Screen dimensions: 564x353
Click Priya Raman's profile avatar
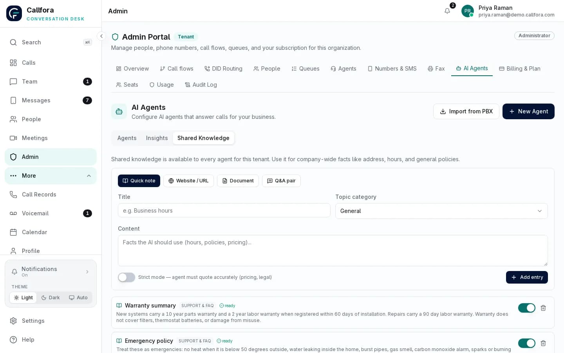click(468, 11)
